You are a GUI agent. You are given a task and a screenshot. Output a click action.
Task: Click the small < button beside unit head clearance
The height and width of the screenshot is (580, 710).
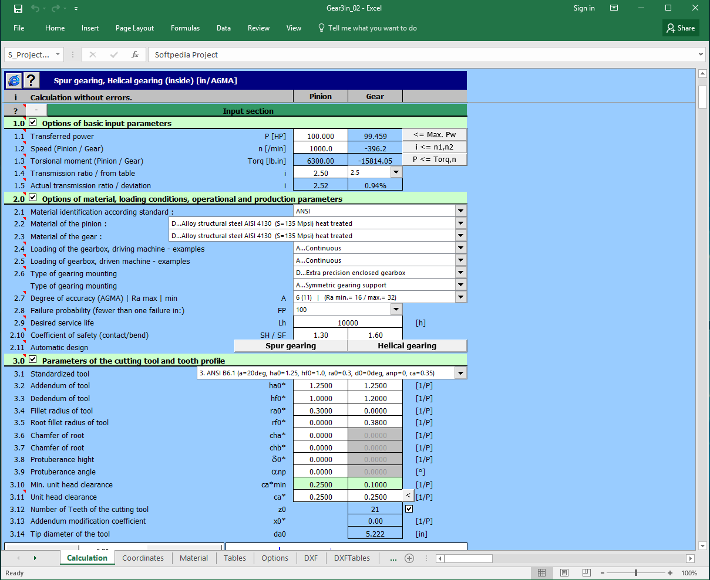coord(408,496)
